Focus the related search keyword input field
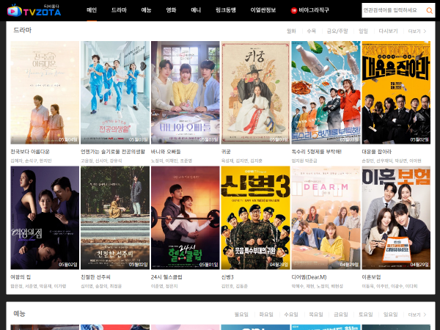Image resolution: width=440 pixels, height=330 pixels. tap(393, 10)
